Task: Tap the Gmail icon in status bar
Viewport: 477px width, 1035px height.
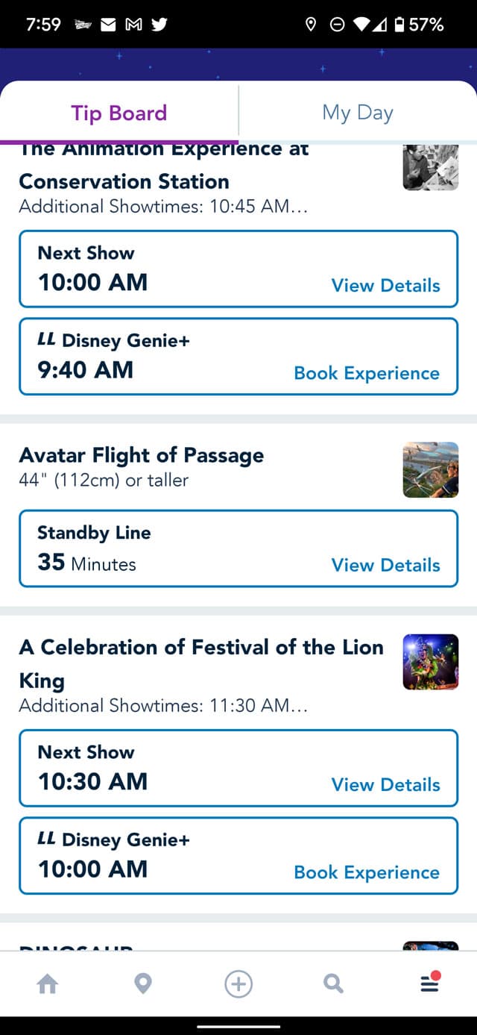Action: pyautogui.click(x=133, y=25)
